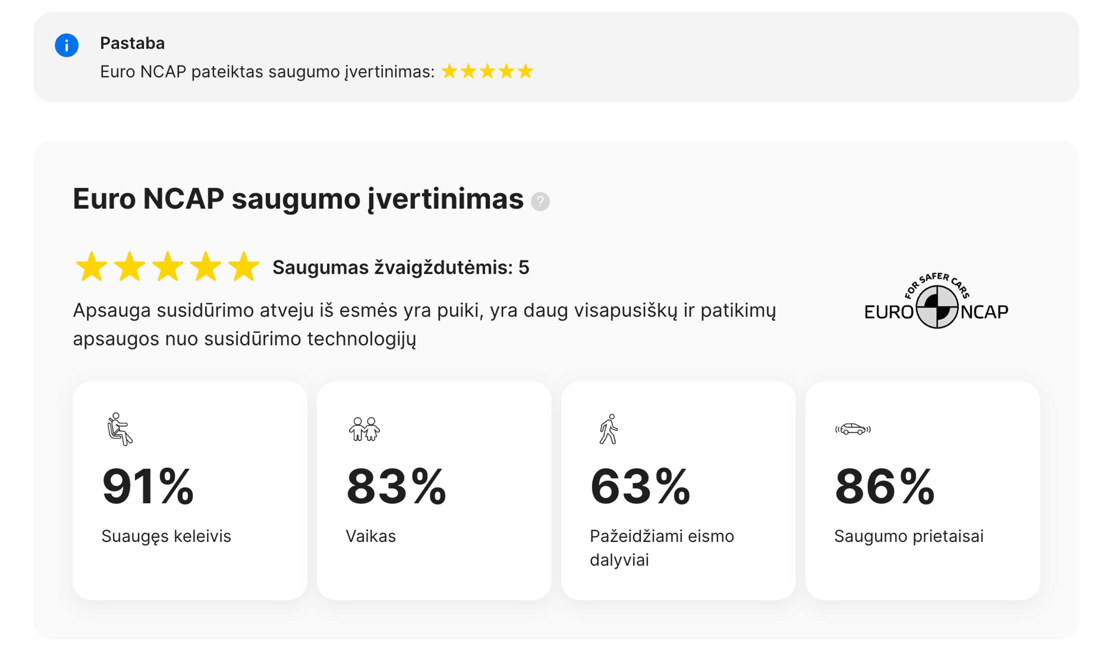
Task: Click the Euro NCAP saugumo įvertinimas heading
Action: 298,199
